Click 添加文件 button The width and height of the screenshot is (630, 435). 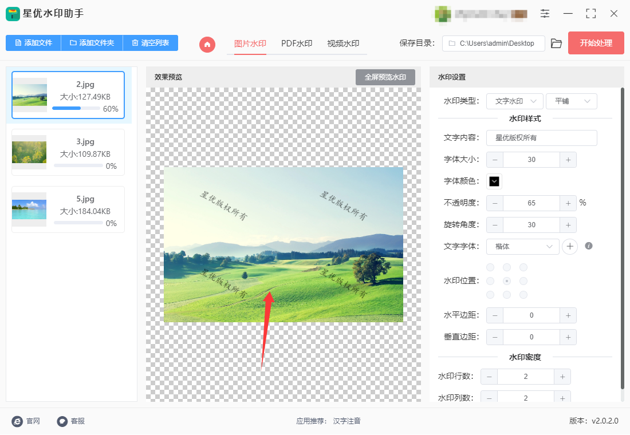coord(33,42)
